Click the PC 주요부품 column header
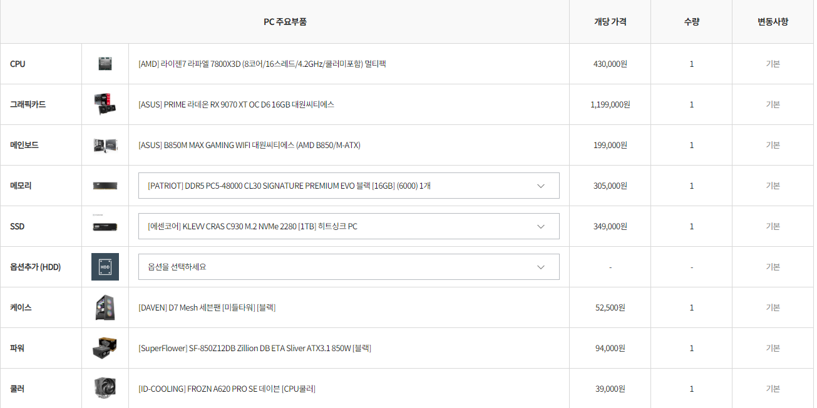This screenshot has height=408, width=817. click(x=285, y=22)
